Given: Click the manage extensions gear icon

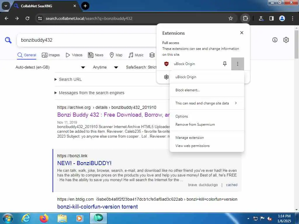Looking at the screenshot, I should point(166,77).
